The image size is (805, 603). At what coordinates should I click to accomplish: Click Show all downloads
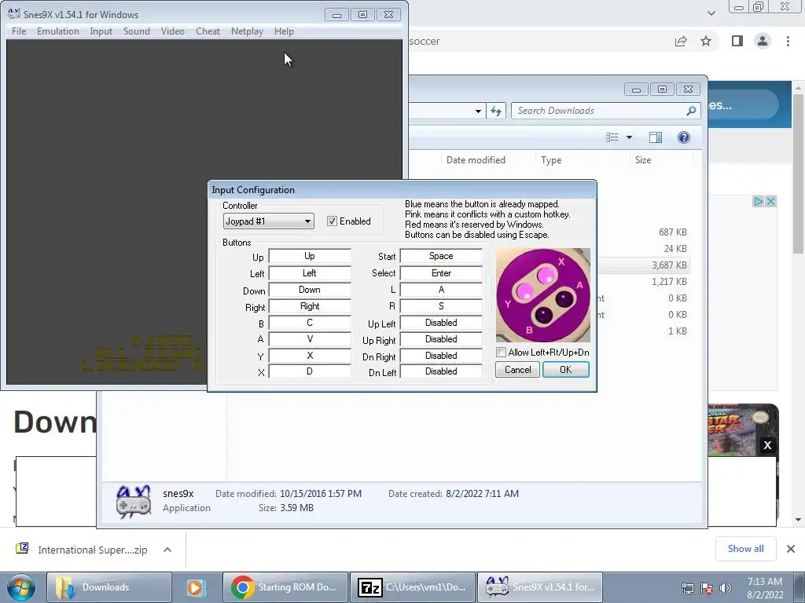[746, 549]
